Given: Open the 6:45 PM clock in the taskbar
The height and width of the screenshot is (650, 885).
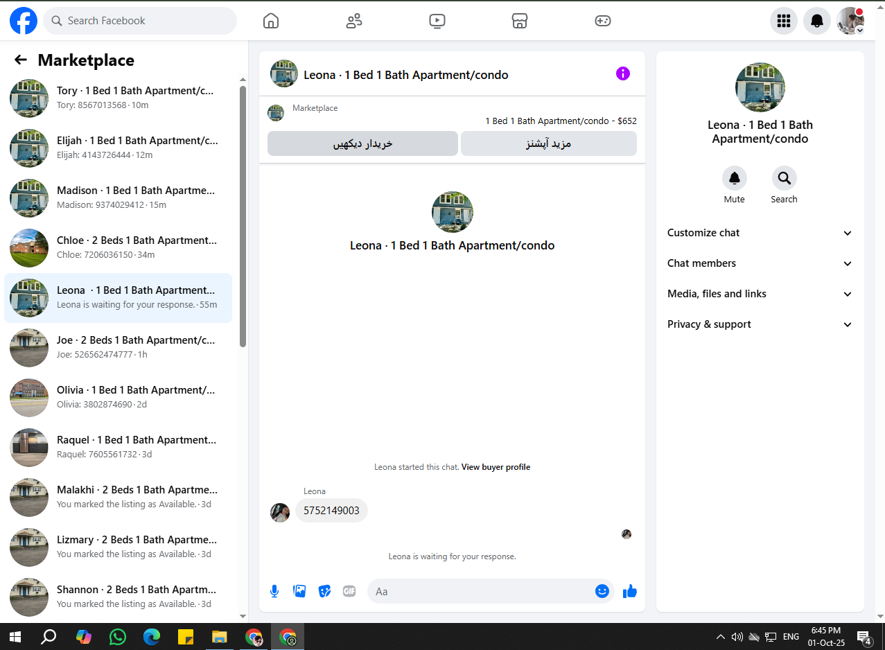Looking at the screenshot, I should (826, 637).
